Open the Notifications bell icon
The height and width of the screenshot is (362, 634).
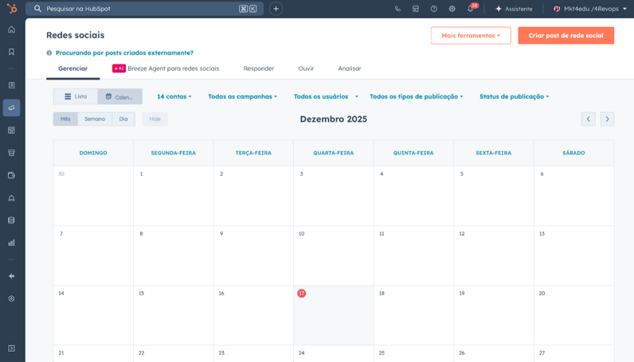[471, 9]
